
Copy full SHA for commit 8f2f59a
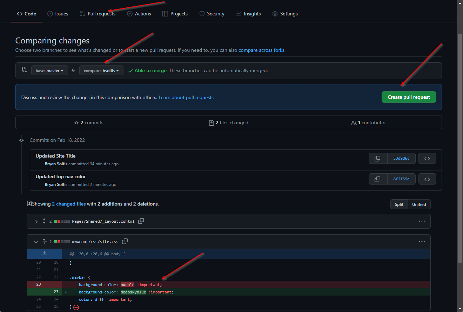(378, 179)
